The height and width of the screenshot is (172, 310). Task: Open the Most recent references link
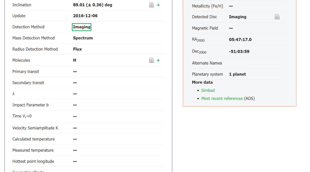[222, 98]
